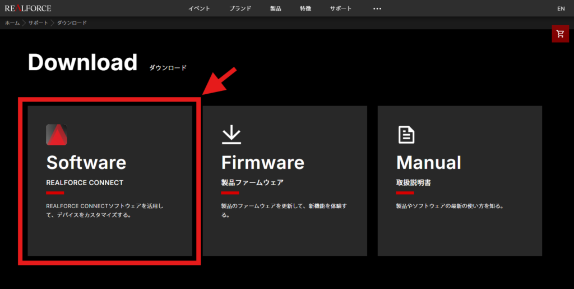Click the 取扱説明書 subtitle
This screenshot has height=289, width=574.
(413, 182)
